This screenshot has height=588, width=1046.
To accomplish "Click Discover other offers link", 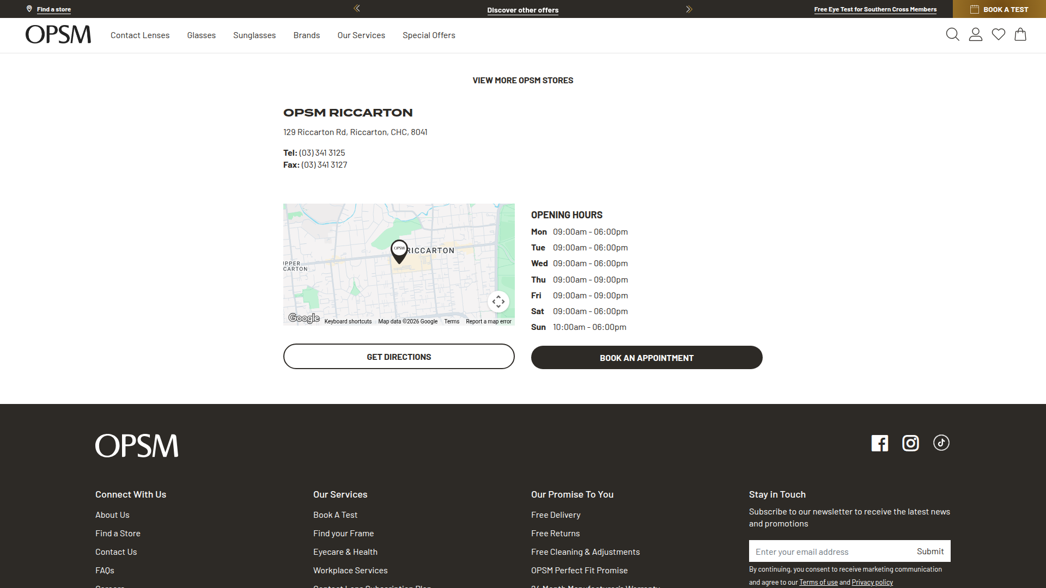I will click(523, 10).
